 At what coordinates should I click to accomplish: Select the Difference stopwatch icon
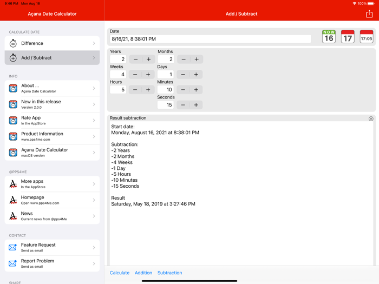click(13, 43)
